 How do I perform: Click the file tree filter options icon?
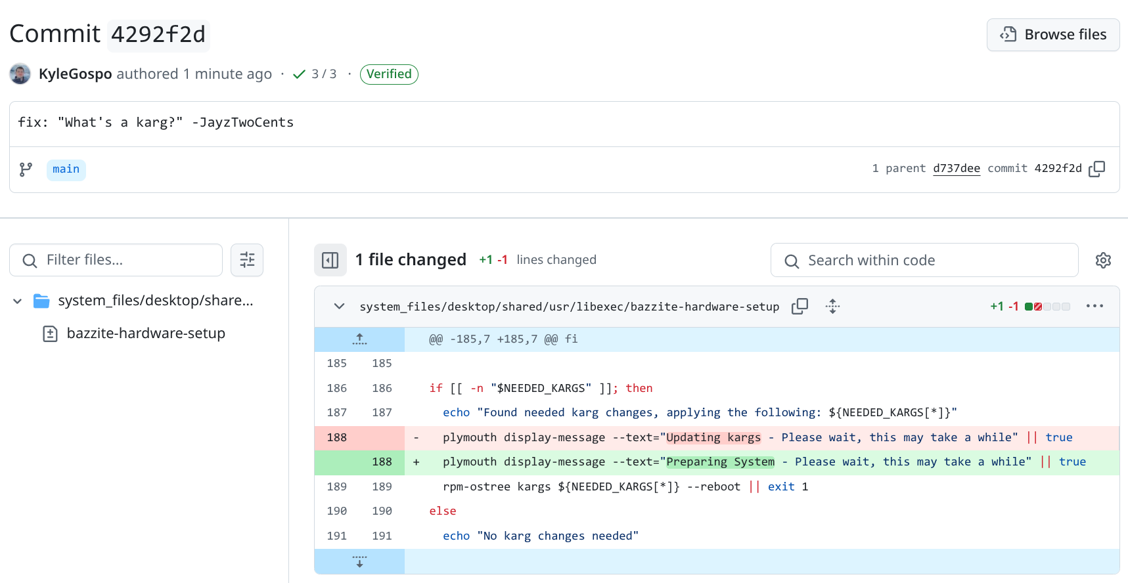[247, 260]
